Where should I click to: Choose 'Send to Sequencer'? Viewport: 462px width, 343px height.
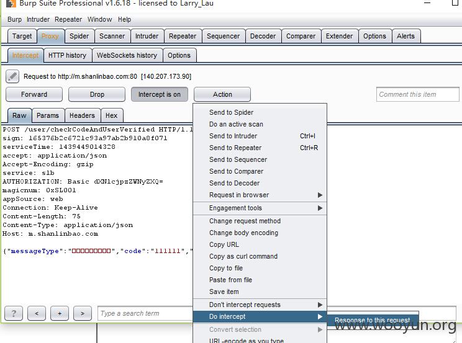pyautogui.click(x=260, y=159)
